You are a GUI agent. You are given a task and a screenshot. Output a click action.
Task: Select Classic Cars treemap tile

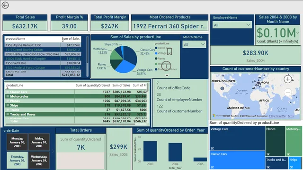[237, 160]
